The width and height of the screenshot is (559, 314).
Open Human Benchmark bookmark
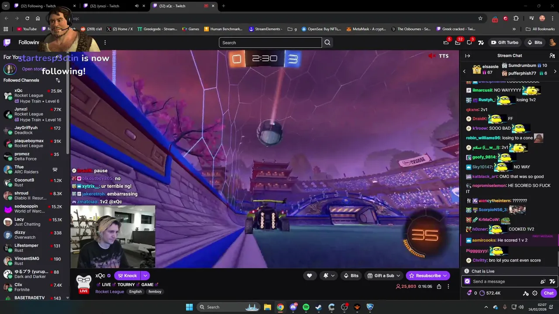223,29
